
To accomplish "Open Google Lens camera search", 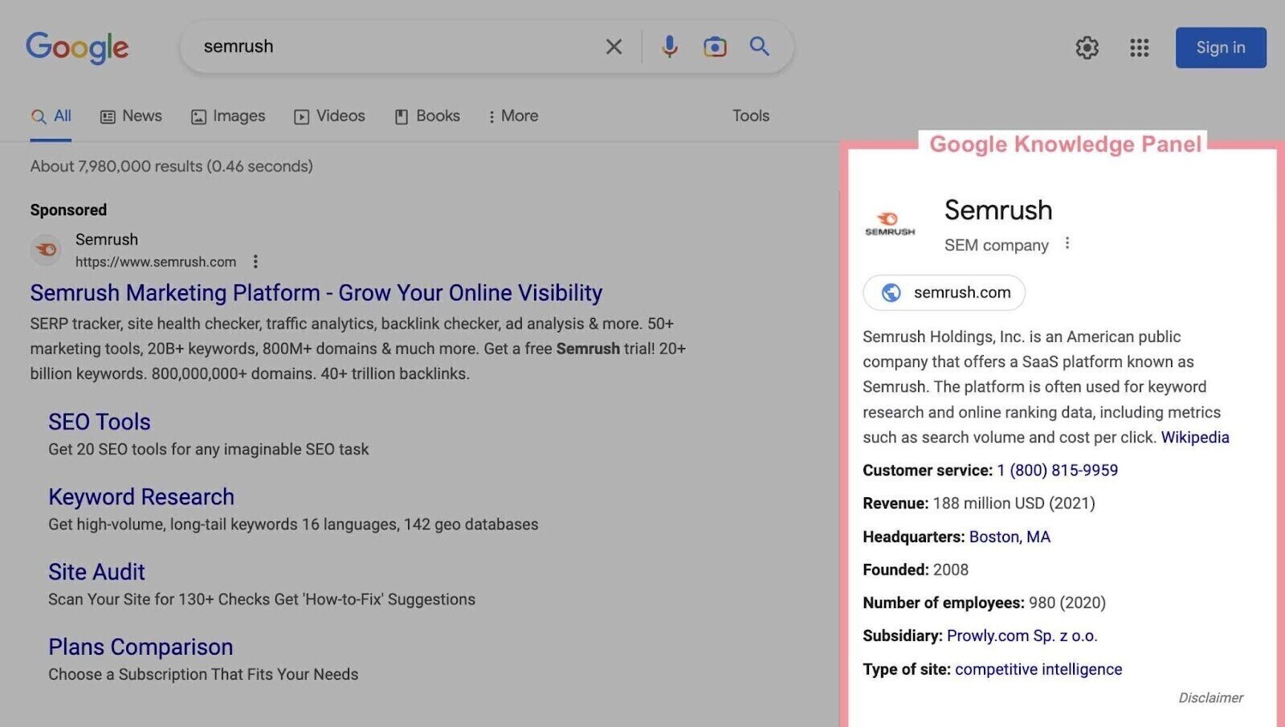I will (x=714, y=47).
